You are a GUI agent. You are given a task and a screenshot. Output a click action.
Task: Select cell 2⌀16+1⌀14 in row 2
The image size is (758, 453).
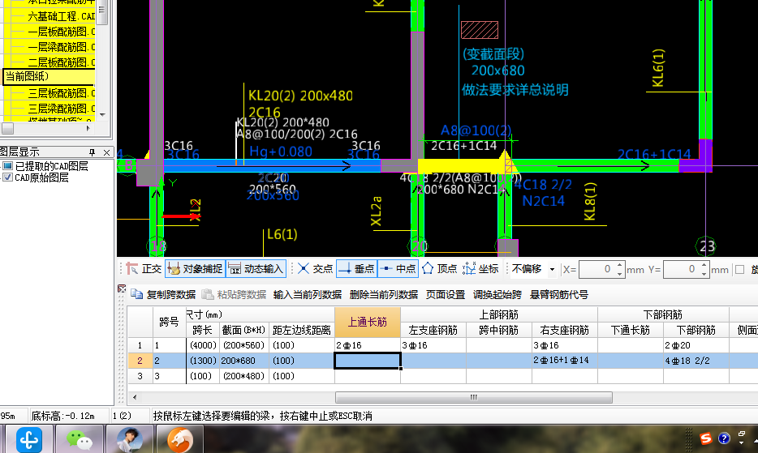coord(565,361)
